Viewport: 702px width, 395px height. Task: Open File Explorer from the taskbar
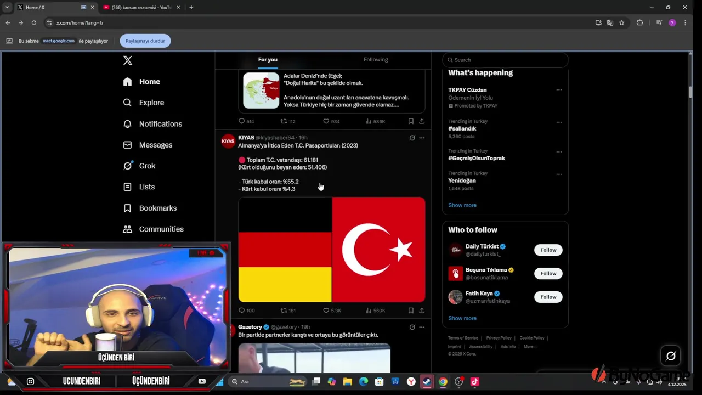coord(348,382)
